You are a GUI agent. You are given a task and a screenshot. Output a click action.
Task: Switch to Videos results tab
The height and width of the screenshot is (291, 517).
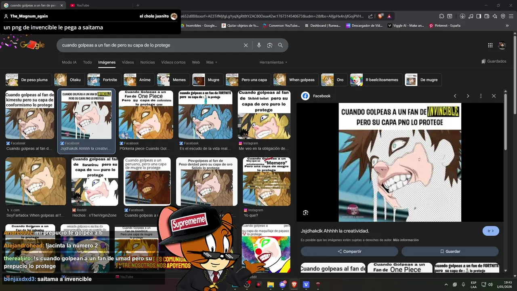[128, 62]
